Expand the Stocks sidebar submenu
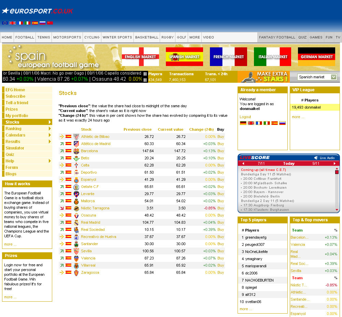 point(50,122)
